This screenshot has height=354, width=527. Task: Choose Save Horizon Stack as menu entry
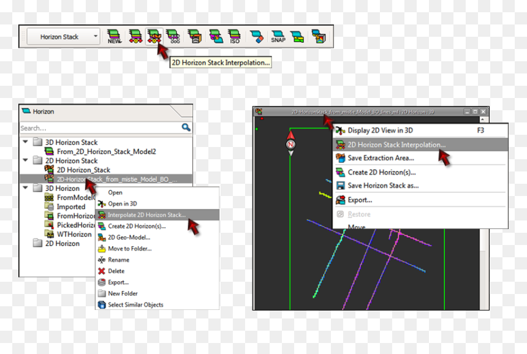tap(420, 186)
